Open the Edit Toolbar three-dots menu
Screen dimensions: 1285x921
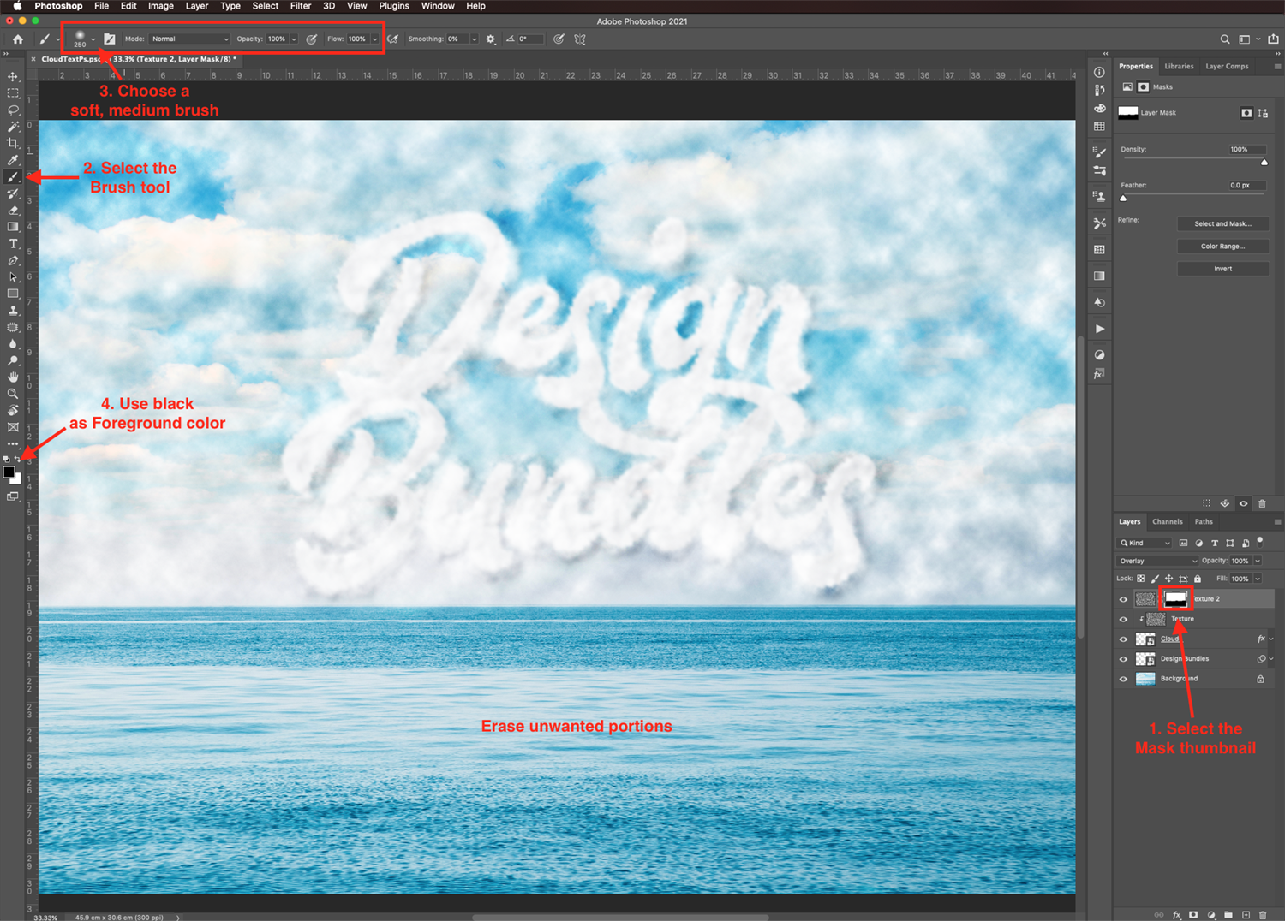pos(13,444)
